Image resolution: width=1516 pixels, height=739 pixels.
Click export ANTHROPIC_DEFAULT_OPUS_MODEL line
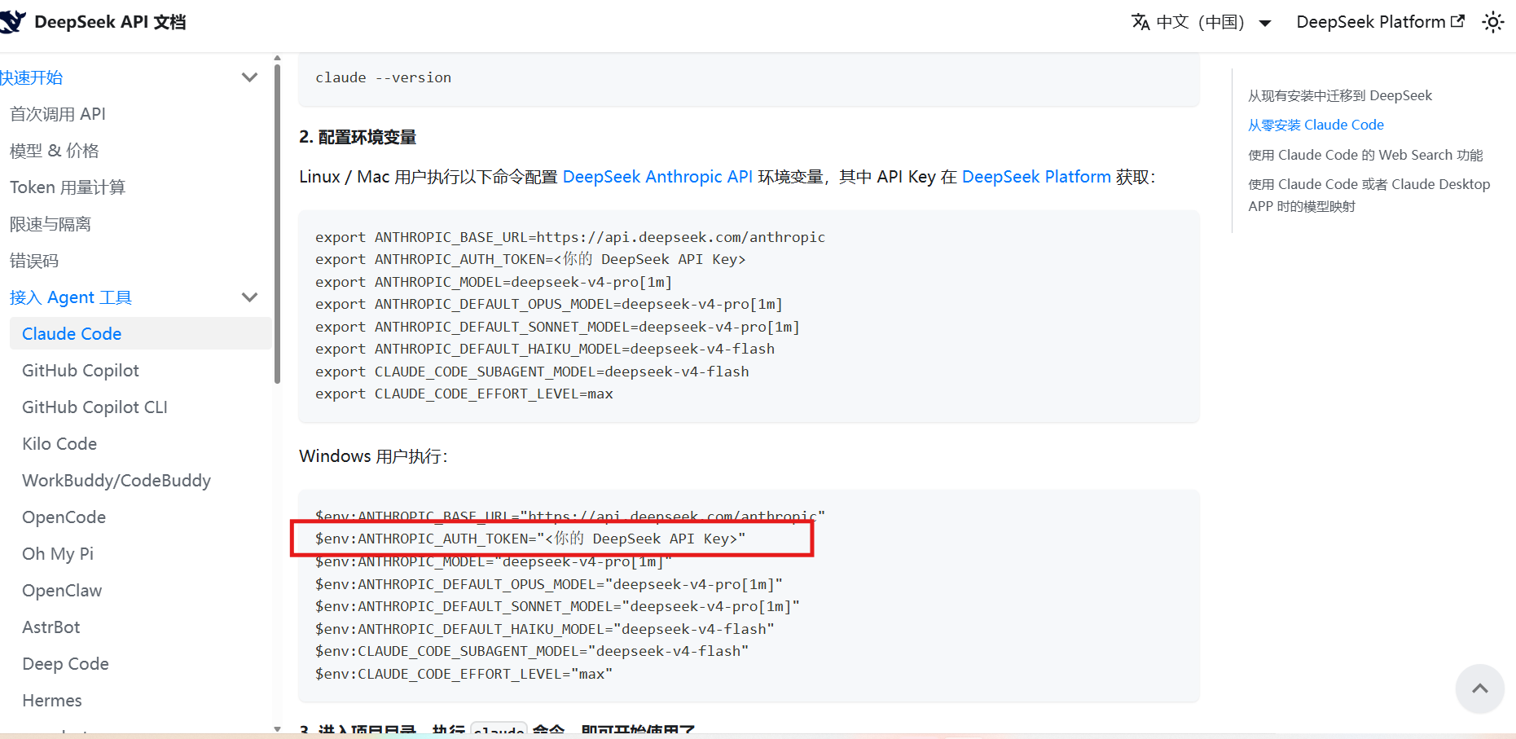pos(549,304)
